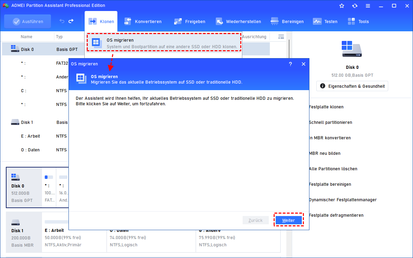Screen dimensions: 413x258
Task: Click MBR neu bilden option
Action: pyautogui.click(x=325, y=153)
